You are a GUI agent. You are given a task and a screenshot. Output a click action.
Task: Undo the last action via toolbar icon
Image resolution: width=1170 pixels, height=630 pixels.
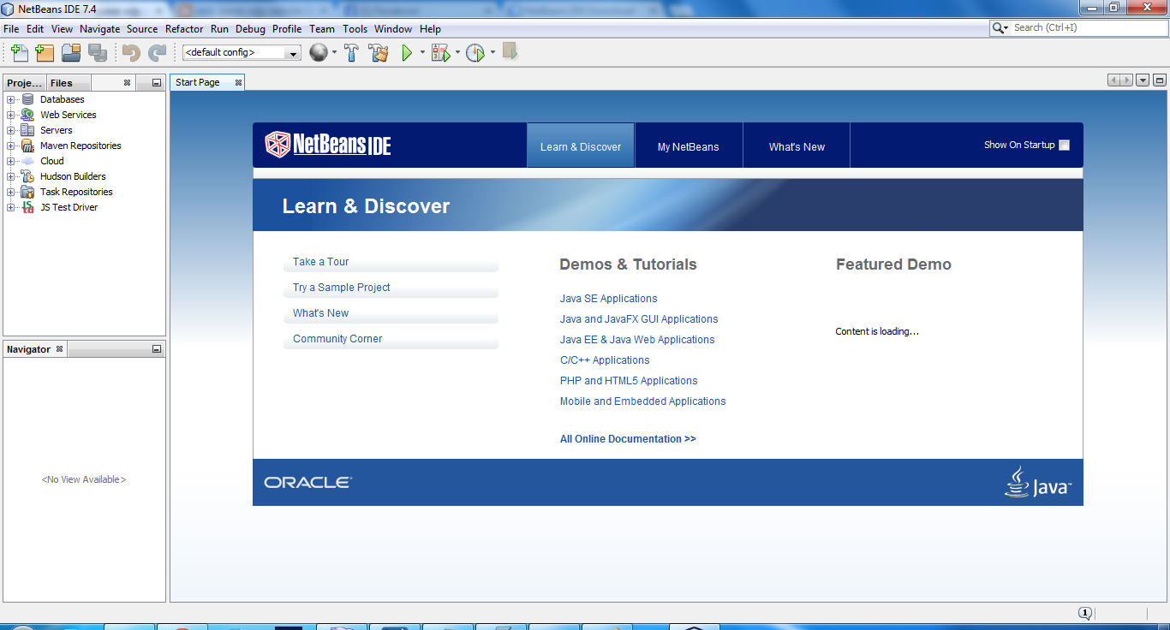128,52
